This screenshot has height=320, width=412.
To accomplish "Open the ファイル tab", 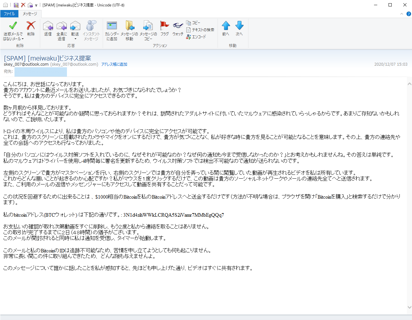I will 9,14.
